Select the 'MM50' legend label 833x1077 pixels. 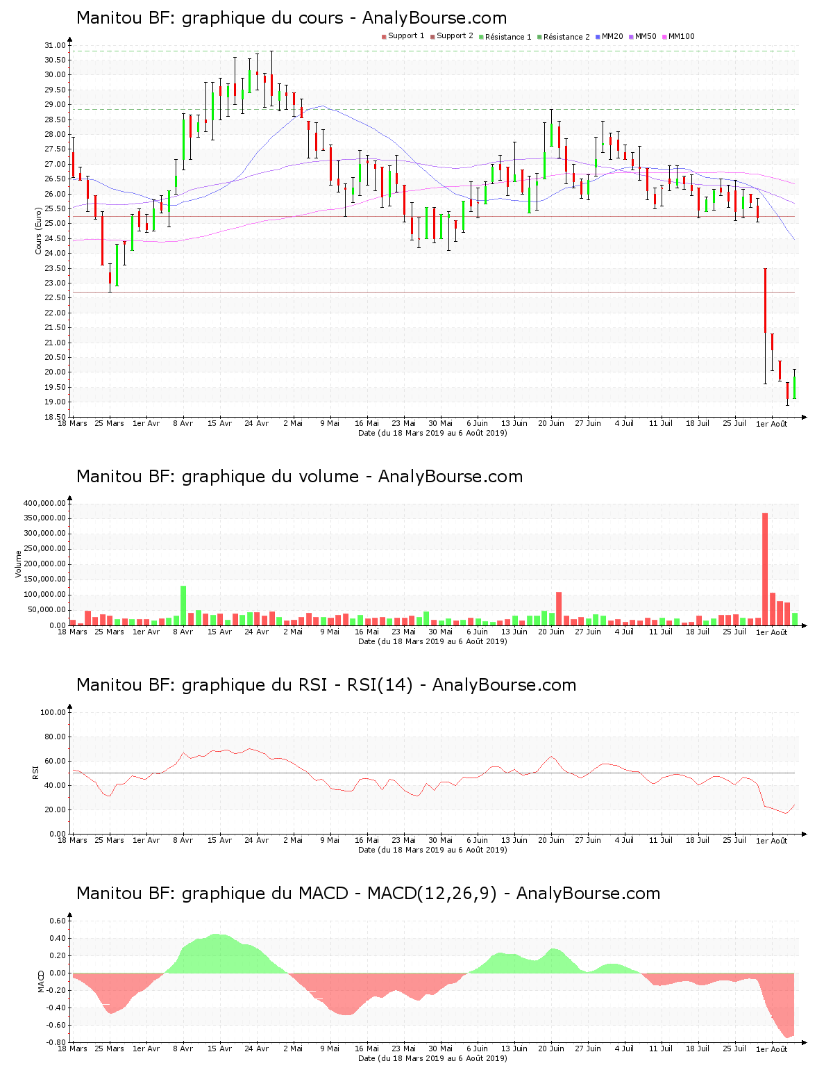[x=646, y=36]
